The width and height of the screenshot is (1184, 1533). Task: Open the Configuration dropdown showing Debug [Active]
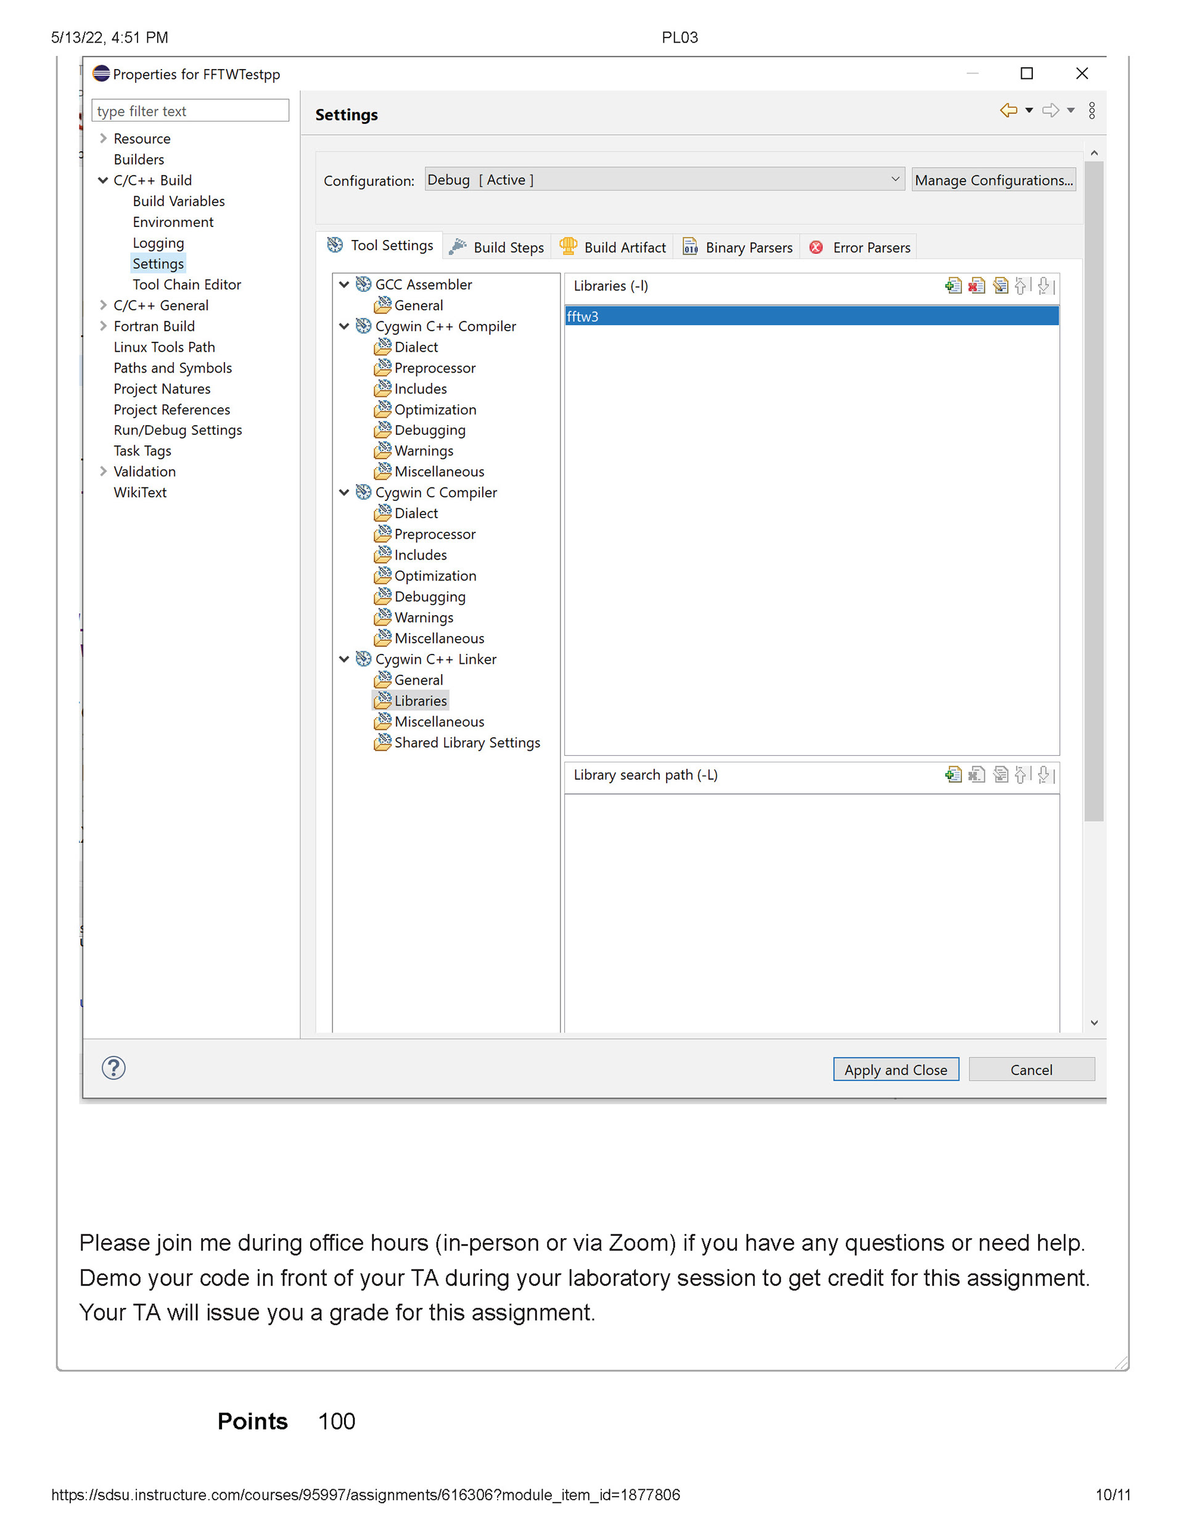664,180
